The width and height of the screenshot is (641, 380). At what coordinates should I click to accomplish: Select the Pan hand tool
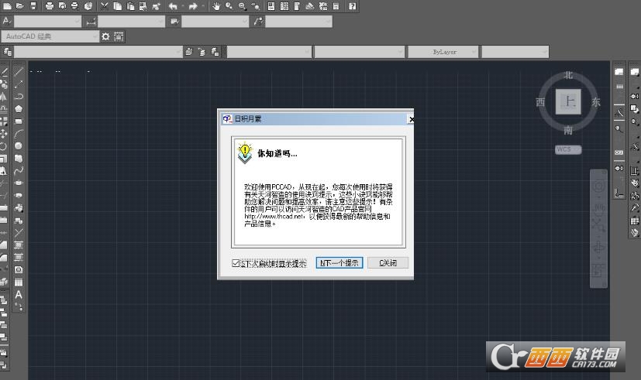216,6
